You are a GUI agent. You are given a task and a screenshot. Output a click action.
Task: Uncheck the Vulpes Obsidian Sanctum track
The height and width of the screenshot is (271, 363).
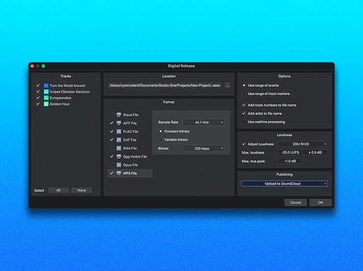point(38,92)
